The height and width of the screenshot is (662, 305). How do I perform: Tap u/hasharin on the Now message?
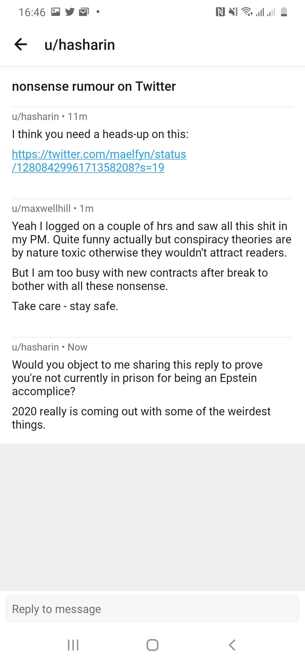click(x=36, y=347)
